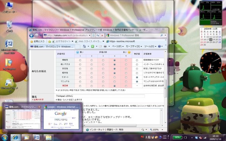
Task: Select the Windows Live desktop shortcut
Action: tap(9, 85)
